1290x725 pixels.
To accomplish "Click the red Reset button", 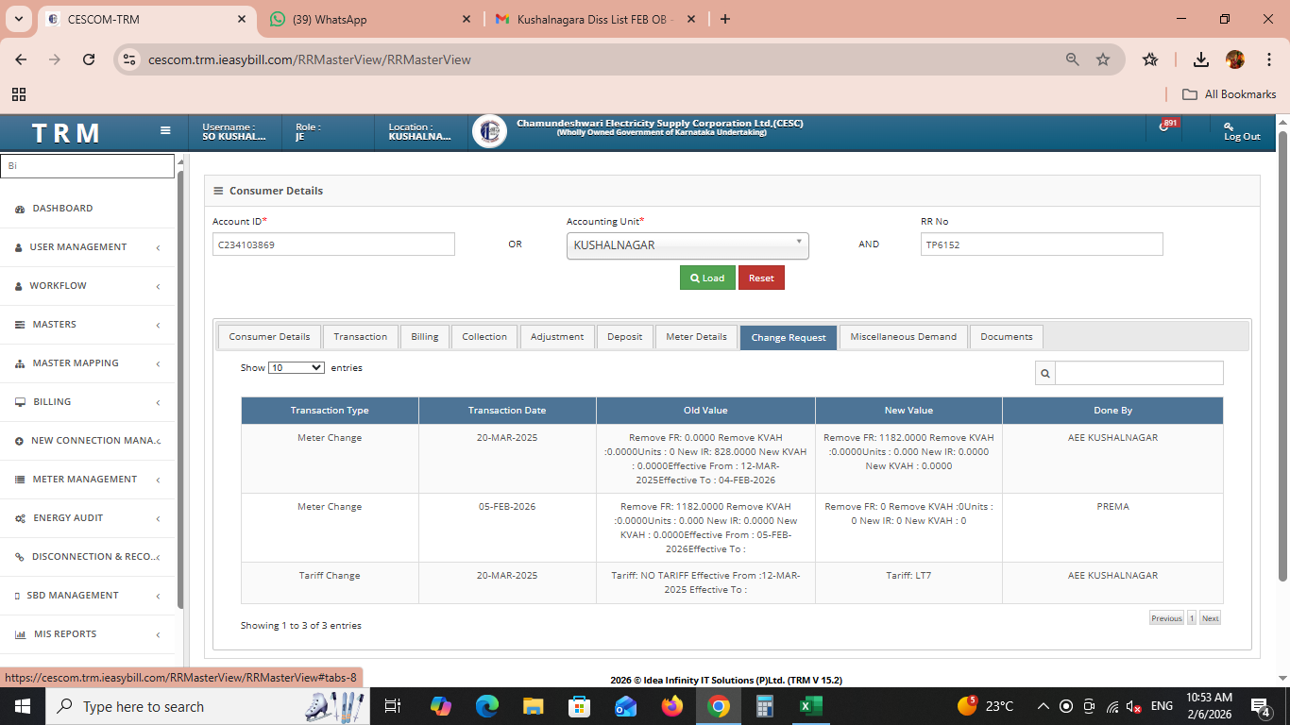I will 761,278.
